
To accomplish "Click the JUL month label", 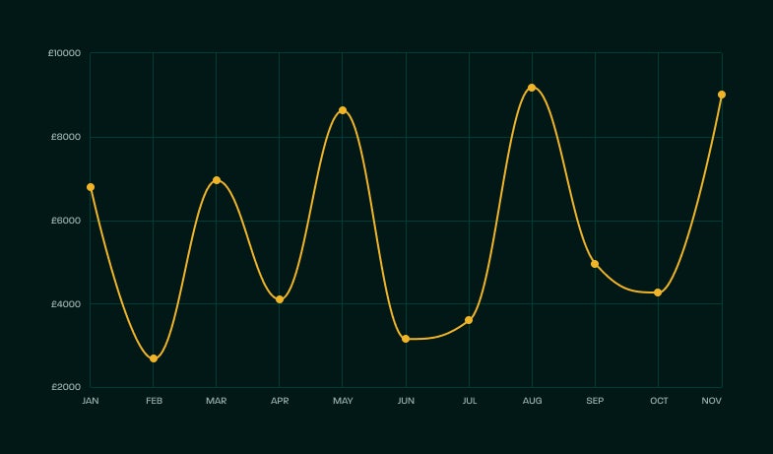I will (470, 401).
